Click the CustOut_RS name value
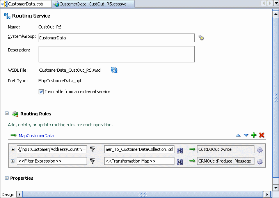The width and height of the screenshot is (279, 198). 50,27
